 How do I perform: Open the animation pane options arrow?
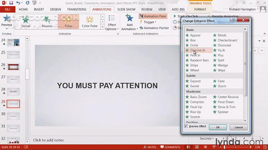(x=260, y=41)
